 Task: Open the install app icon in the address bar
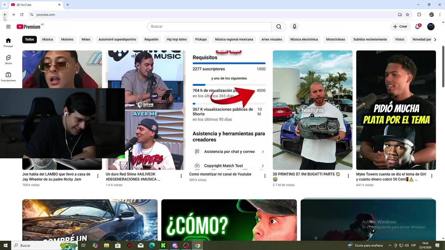(x=400, y=15)
